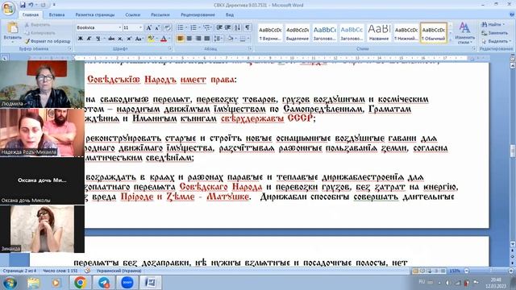
Task: Click volume icon in system tray
Action: [448, 283]
